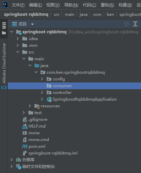Click the project view window icon beside 项目
Screen dimensions: 141x173
coord(15,24)
